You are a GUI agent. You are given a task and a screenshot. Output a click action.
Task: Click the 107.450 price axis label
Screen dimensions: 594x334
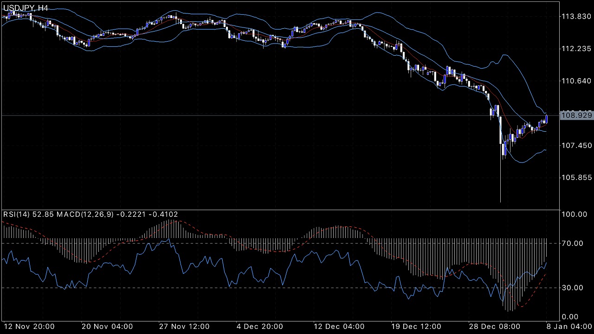[576, 145]
